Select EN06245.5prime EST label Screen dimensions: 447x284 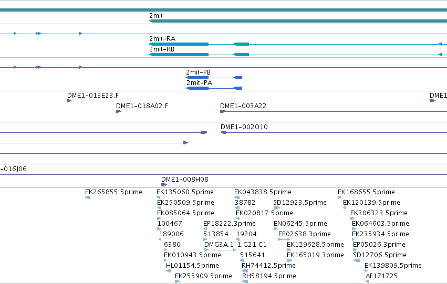[300, 224]
